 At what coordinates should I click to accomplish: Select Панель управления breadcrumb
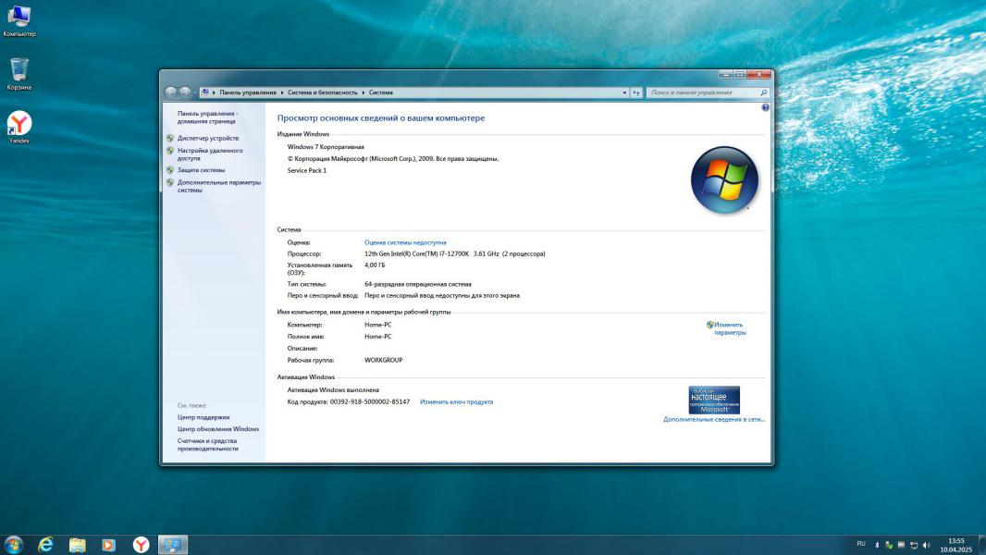[x=248, y=92]
